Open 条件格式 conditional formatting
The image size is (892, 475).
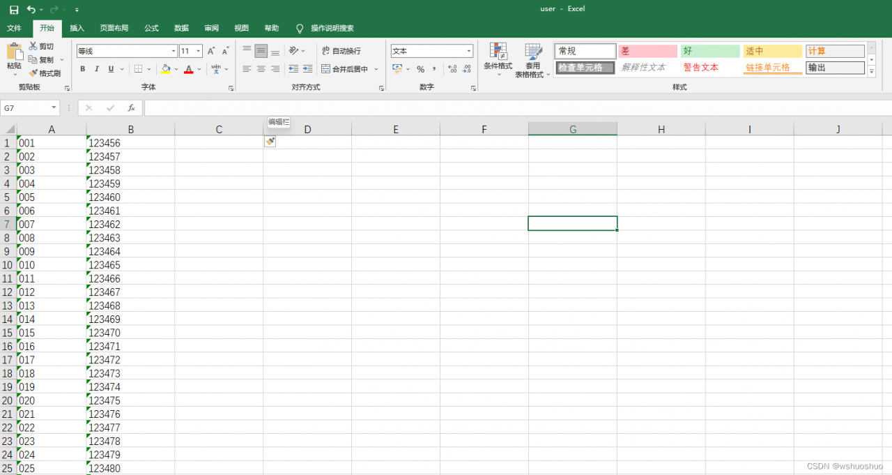tap(498, 60)
